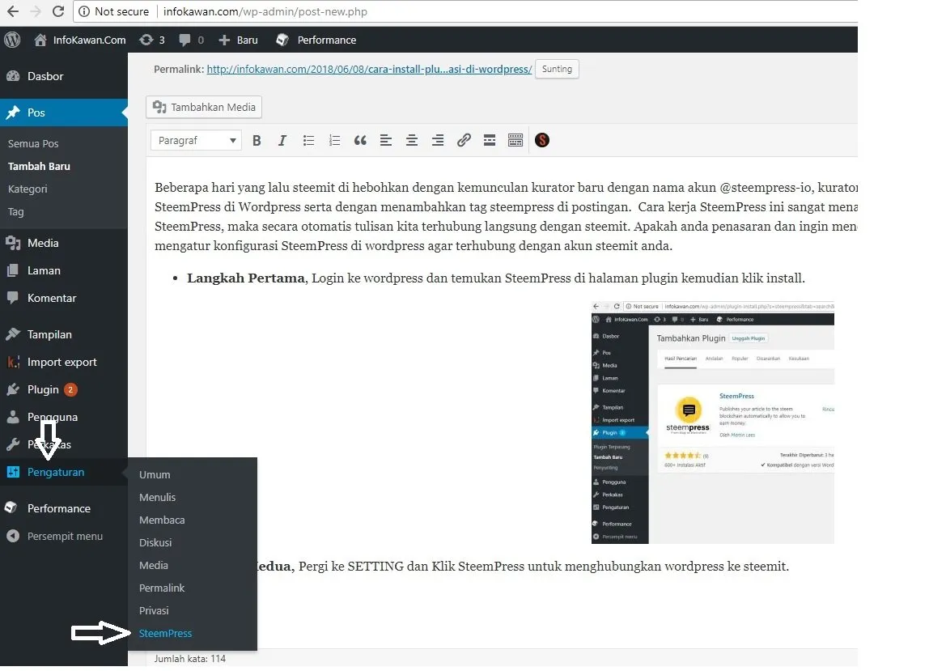Click the Jumlah kata: 114 counter
This screenshot has height=671, width=929.
pyautogui.click(x=189, y=659)
